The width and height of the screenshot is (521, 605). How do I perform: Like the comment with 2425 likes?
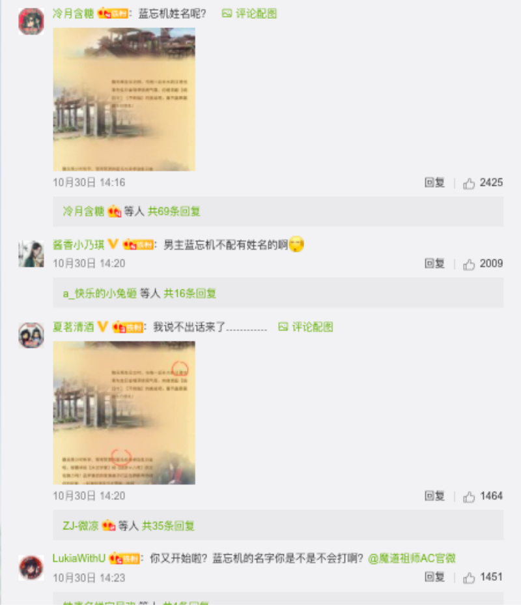coord(469,183)
